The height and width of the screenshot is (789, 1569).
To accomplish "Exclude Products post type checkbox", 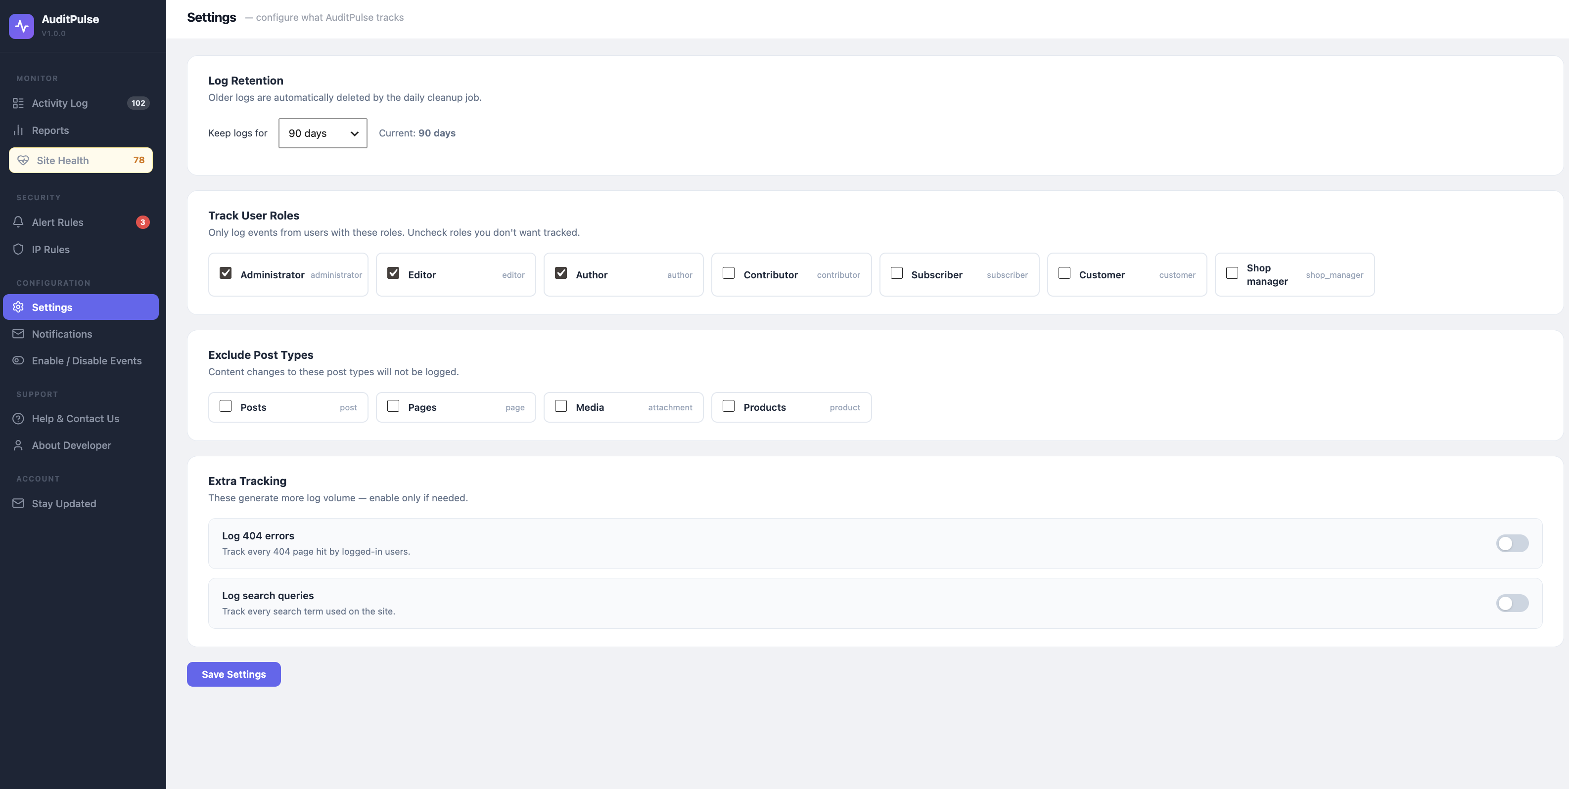I will 729,406.
